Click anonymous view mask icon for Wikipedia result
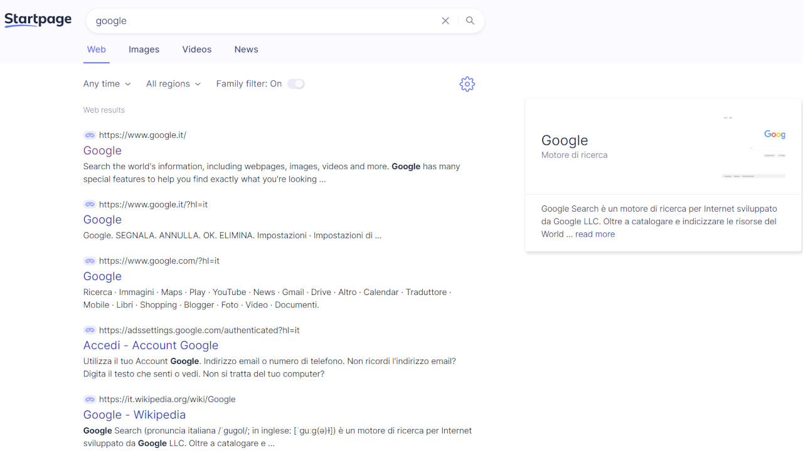This screenshot has width=803, height=451. (x=90, y=399)
